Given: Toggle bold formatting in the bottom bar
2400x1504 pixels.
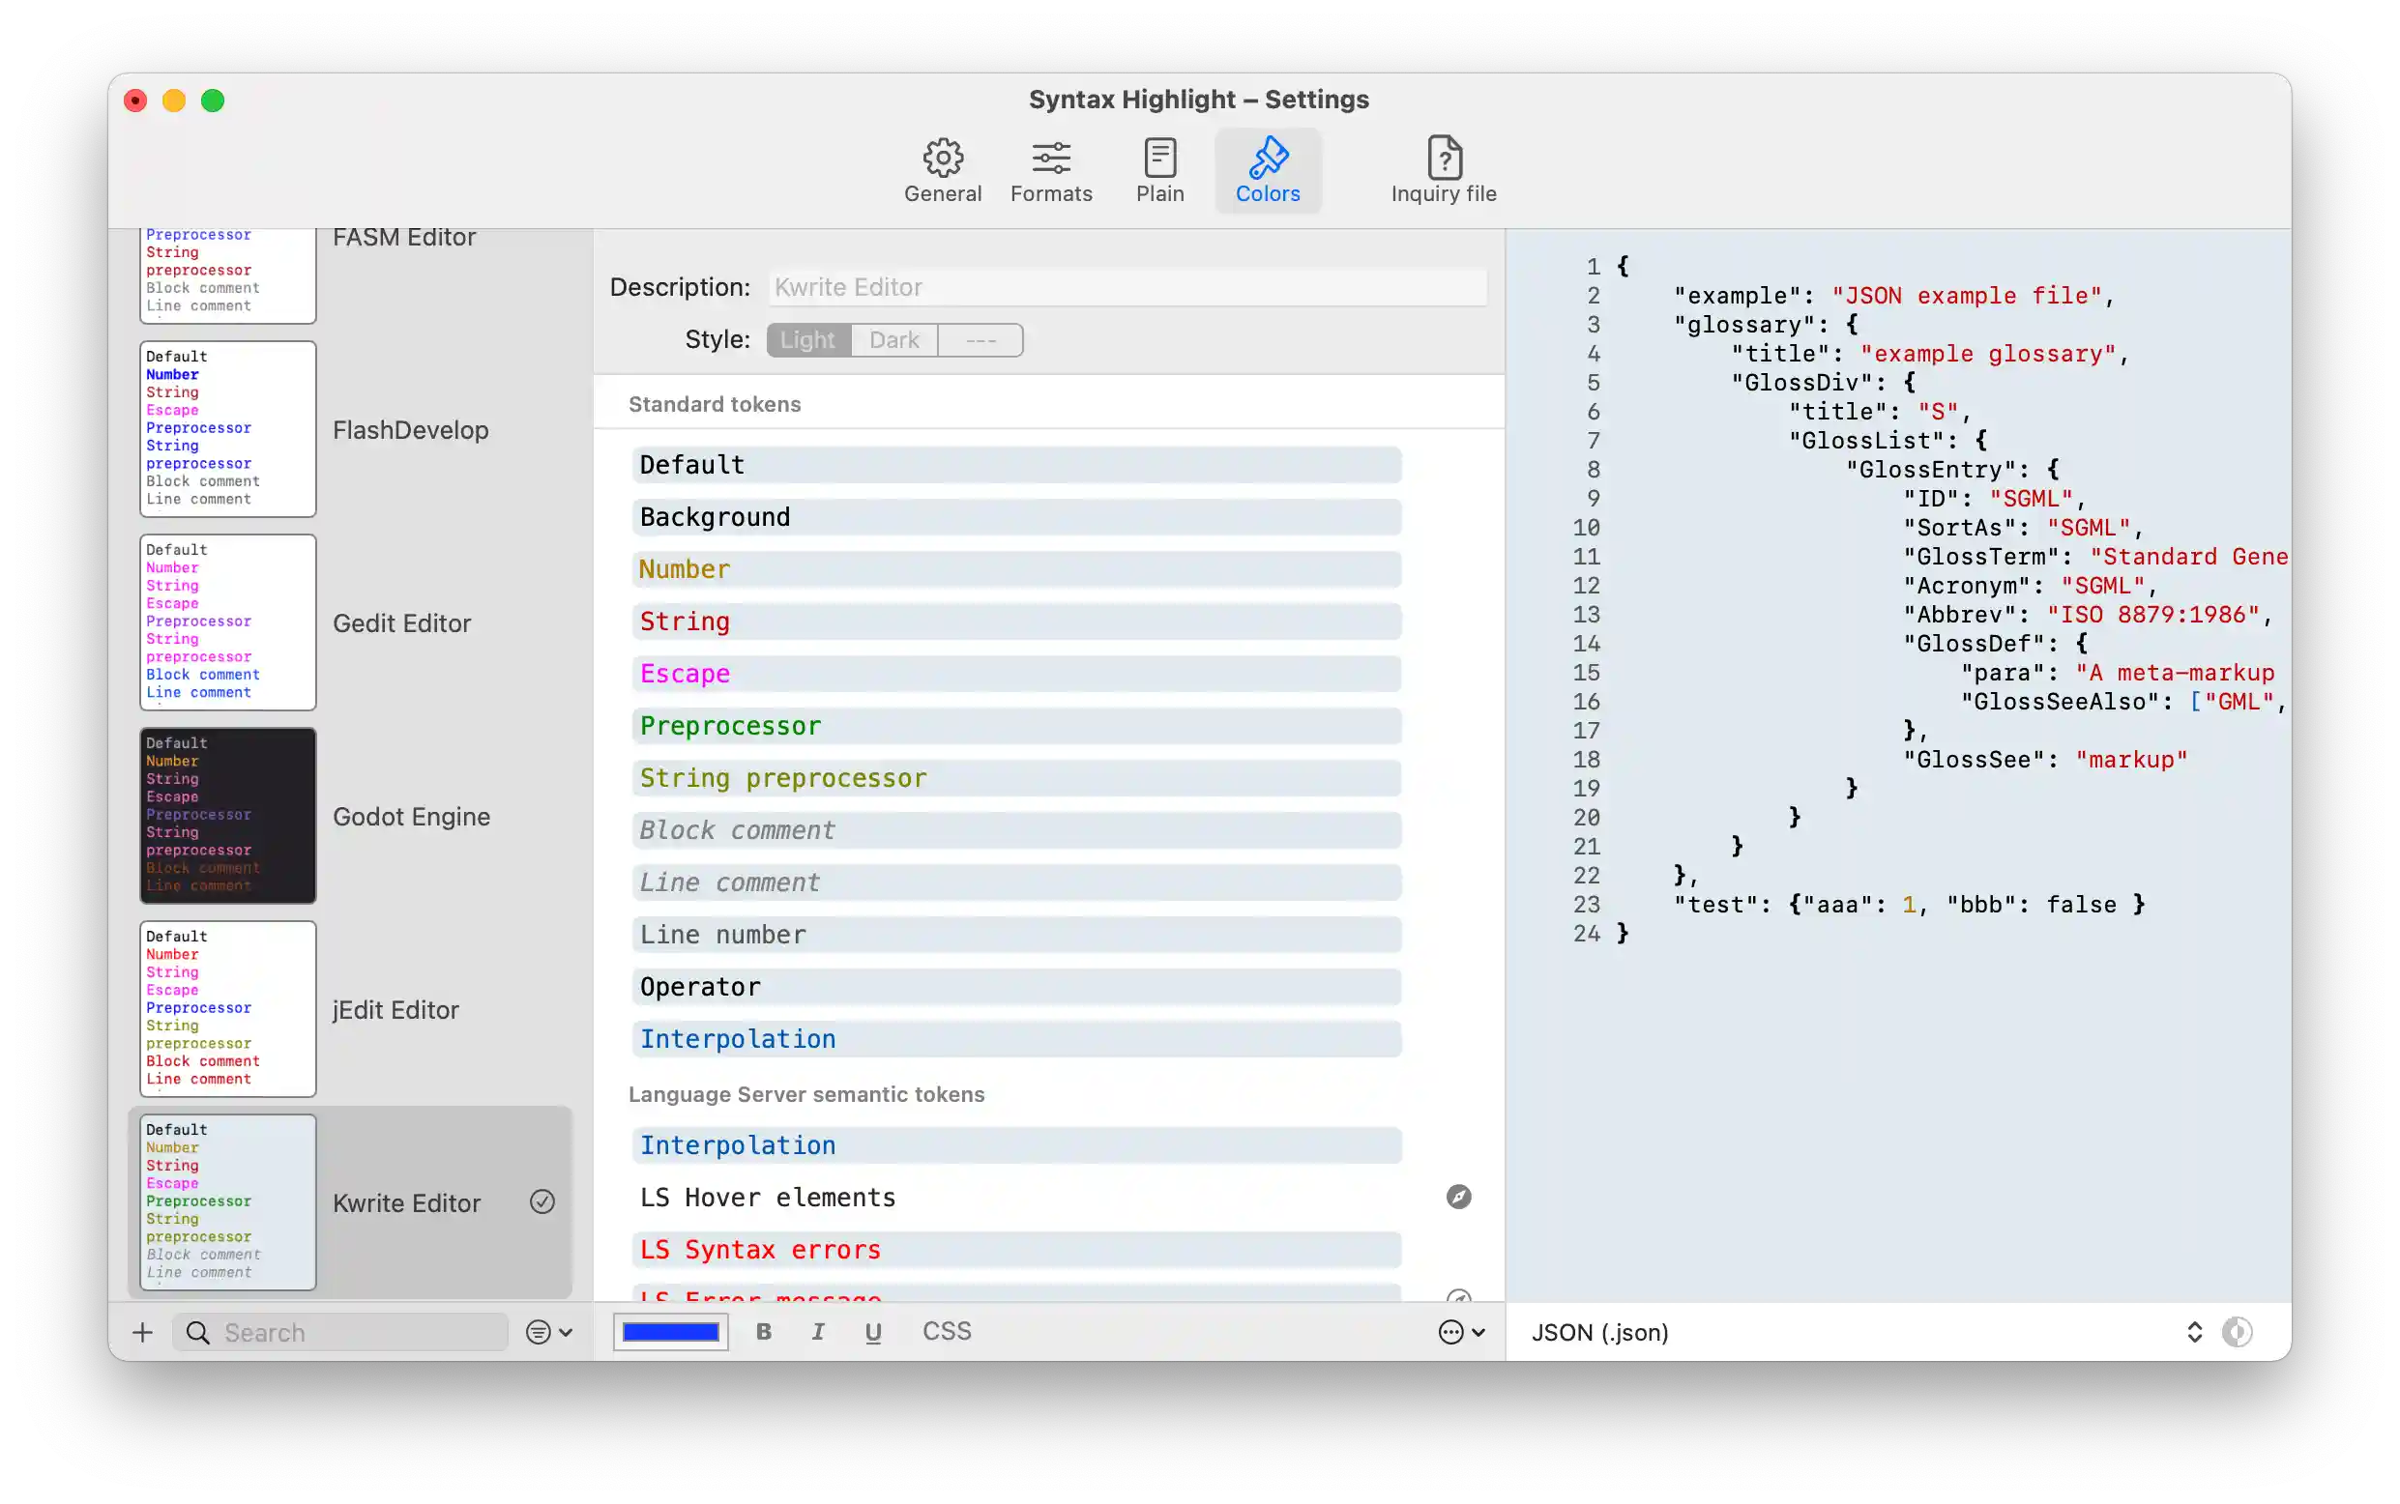Looking at the screenshot, I should click(x=762, y=1331).
